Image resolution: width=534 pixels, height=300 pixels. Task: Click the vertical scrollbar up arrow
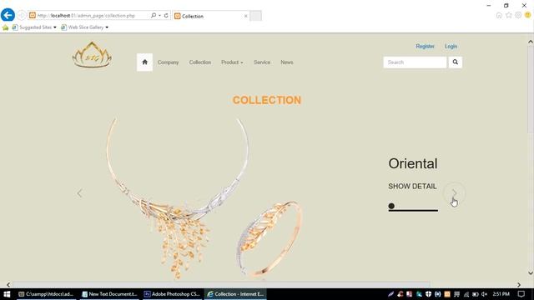click(x=531, y=42)
